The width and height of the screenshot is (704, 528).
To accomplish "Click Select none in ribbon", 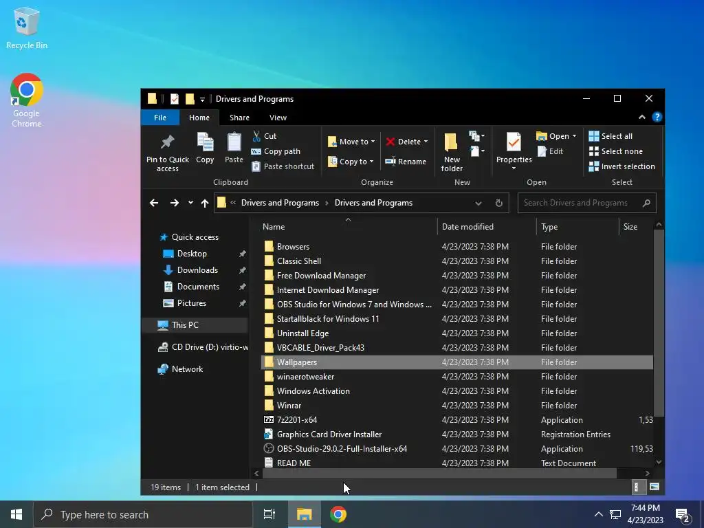I will coord(616,151).
